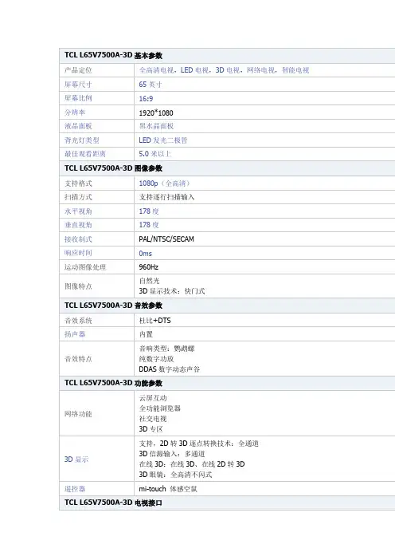Select the PAL/NTSC/SECAM value
The image size is (395, 560).
click(166, 239)
